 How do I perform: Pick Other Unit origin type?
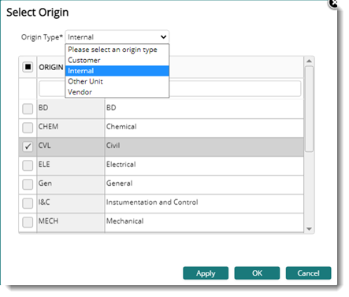pyautogui.click(x=117, y=81)
